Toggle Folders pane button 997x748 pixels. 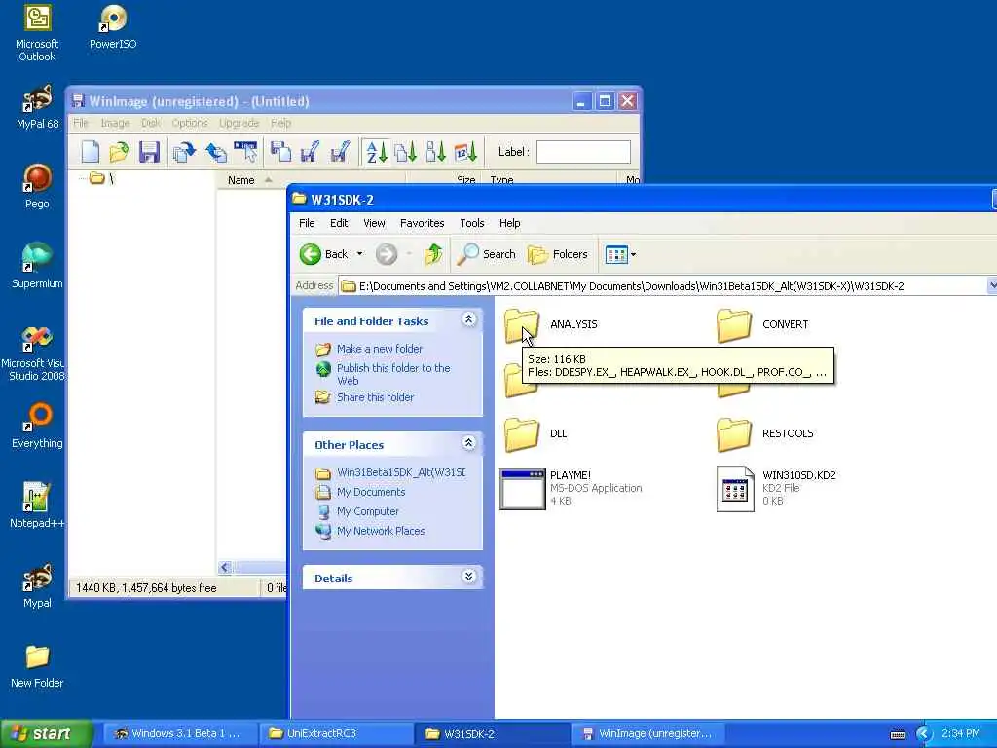558,254
